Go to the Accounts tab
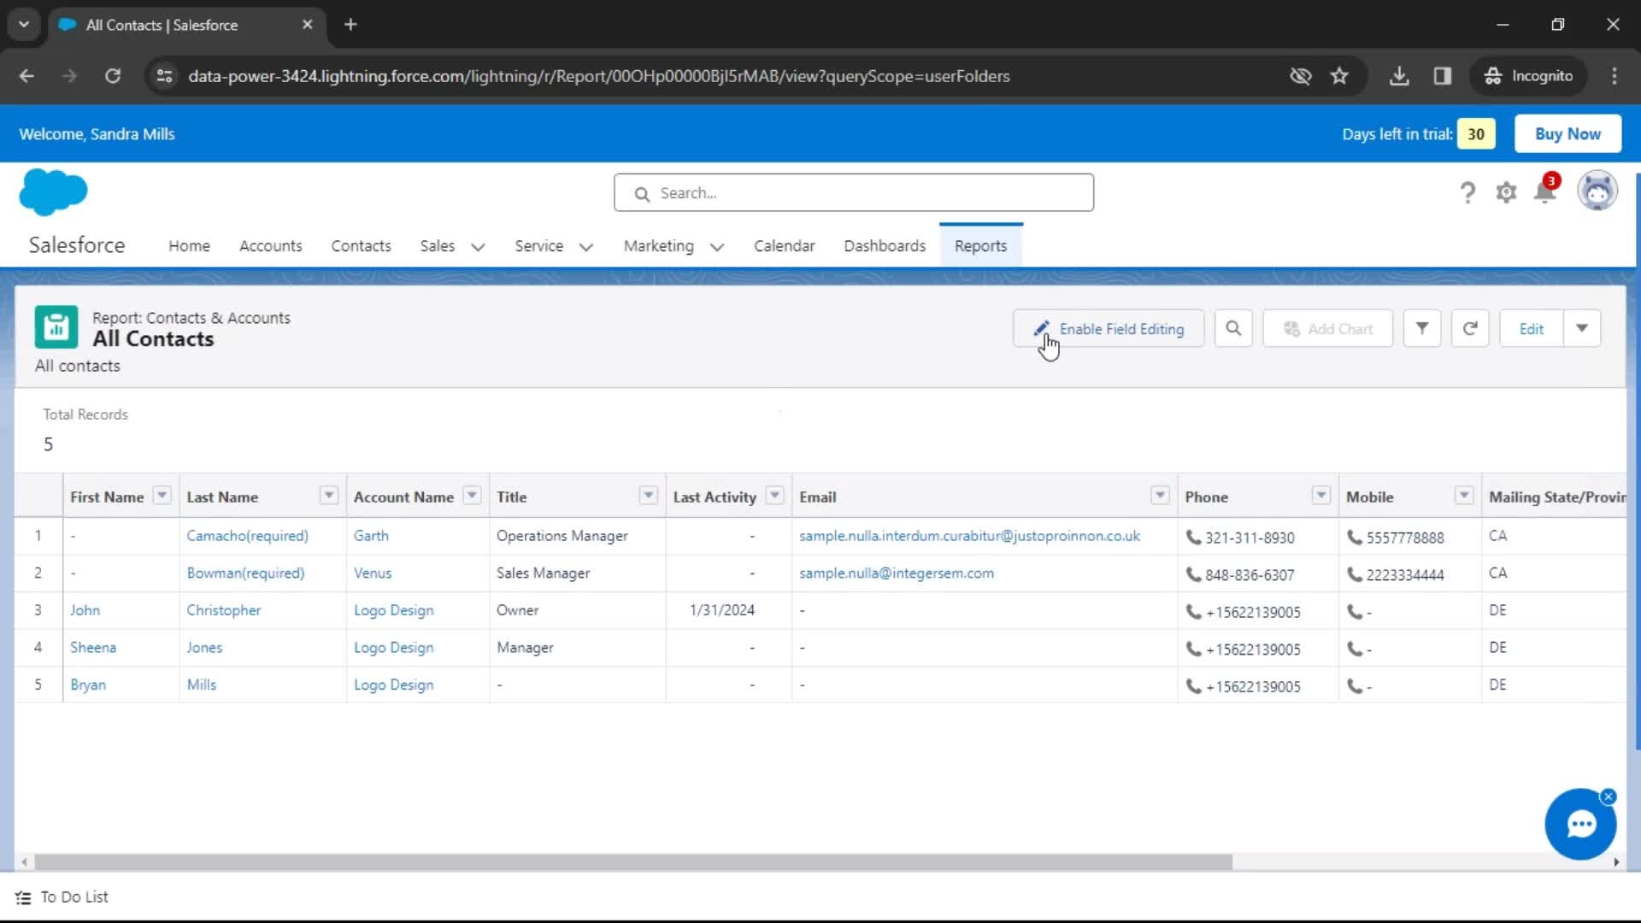Viewport: 1641px width, 923px height. [270, 246]
